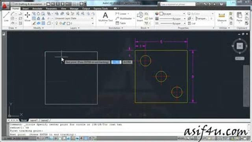Select the Rectangle draw tool

point(20,19)
